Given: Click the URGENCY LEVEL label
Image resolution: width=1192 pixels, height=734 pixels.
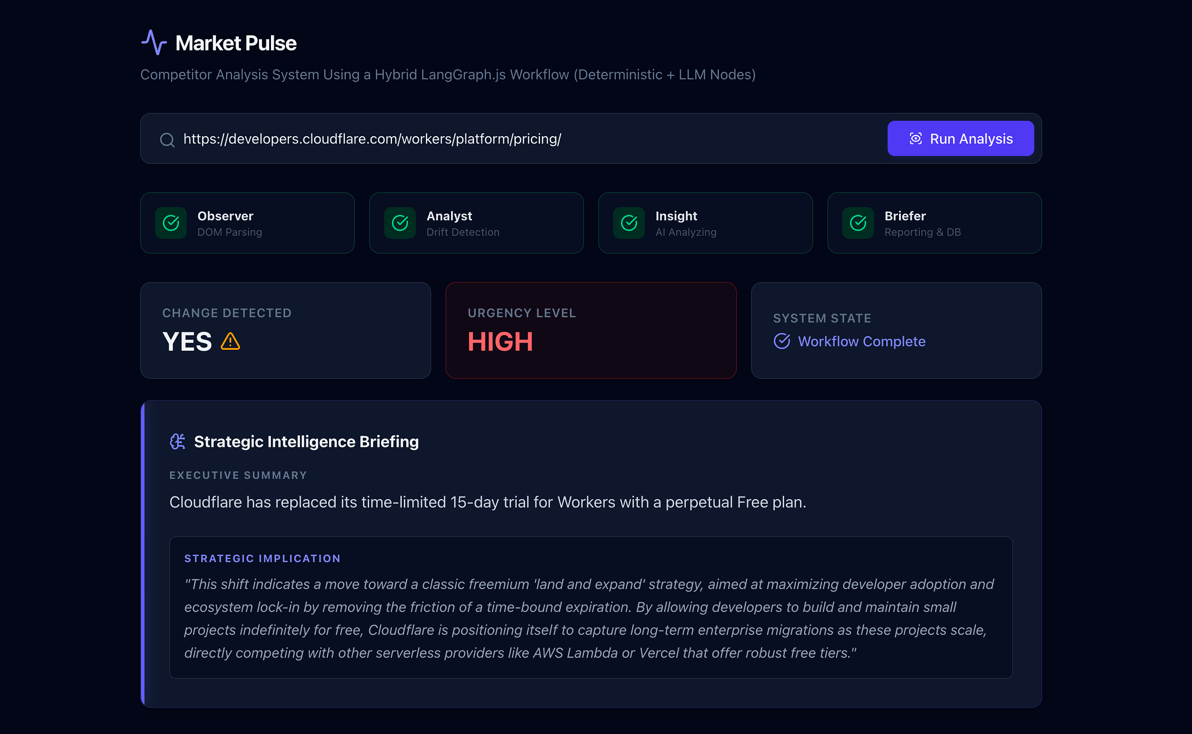Looking at the screenshot, I should click(522, 313).
